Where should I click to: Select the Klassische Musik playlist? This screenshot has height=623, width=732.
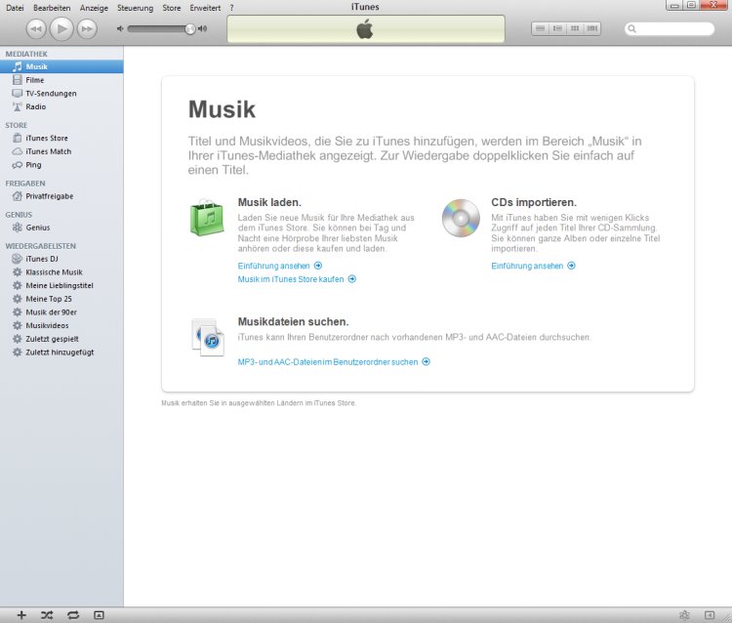point(61,271)
